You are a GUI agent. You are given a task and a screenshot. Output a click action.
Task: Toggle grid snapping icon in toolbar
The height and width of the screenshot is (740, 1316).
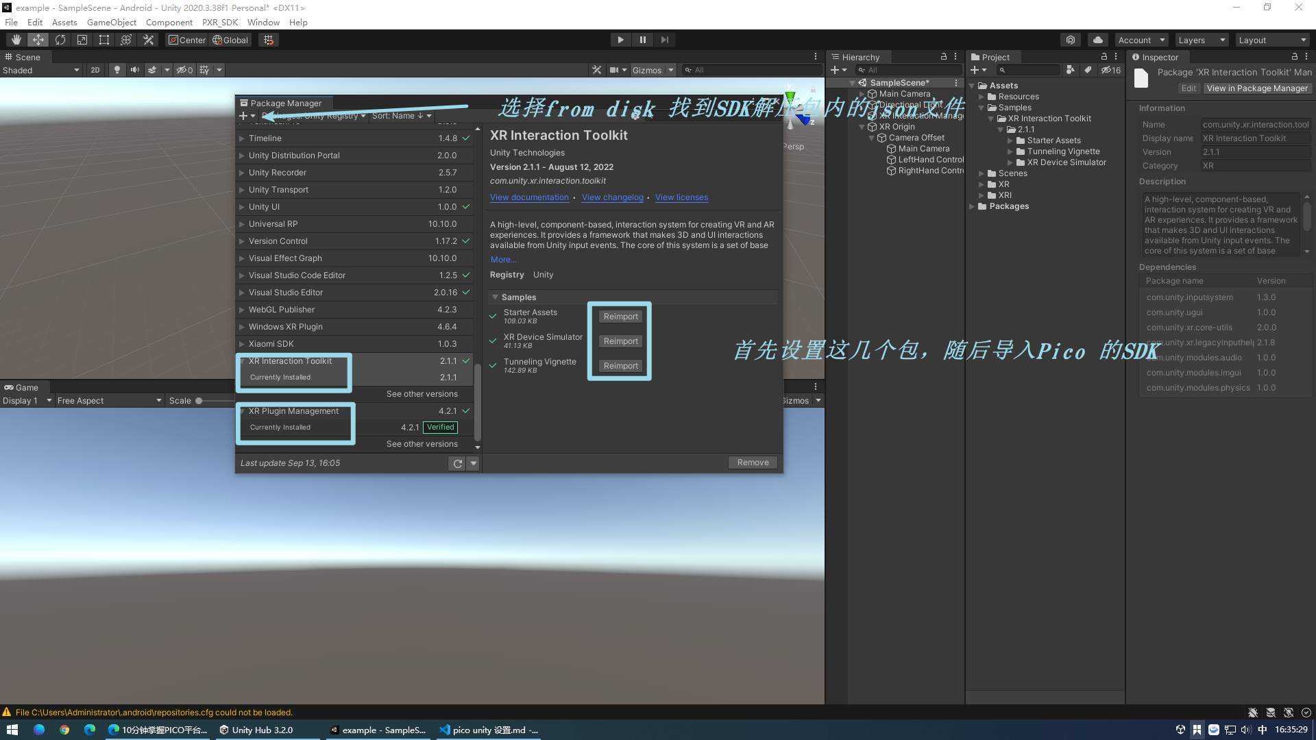point(269,40)
